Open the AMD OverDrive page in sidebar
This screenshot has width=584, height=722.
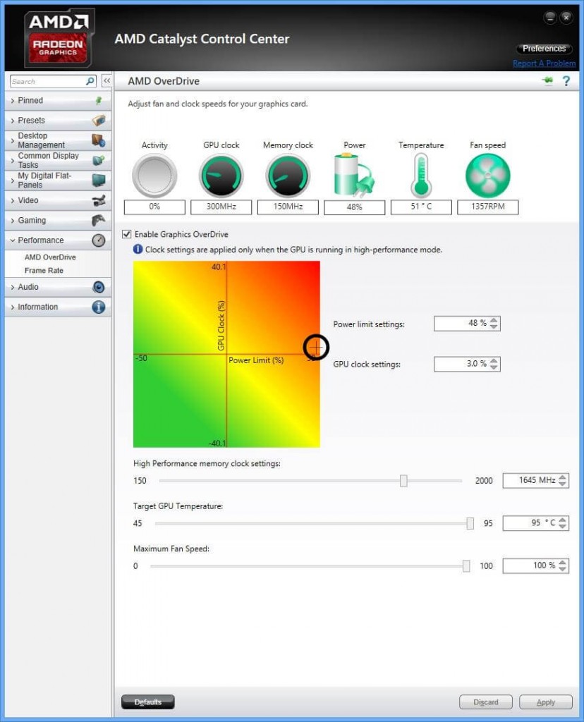point(50,257)
